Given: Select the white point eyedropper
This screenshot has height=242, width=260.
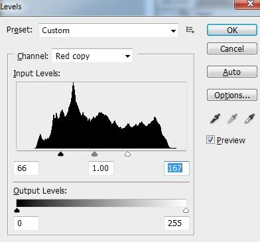Looking at the screenshot, I should tap(250, 119).
